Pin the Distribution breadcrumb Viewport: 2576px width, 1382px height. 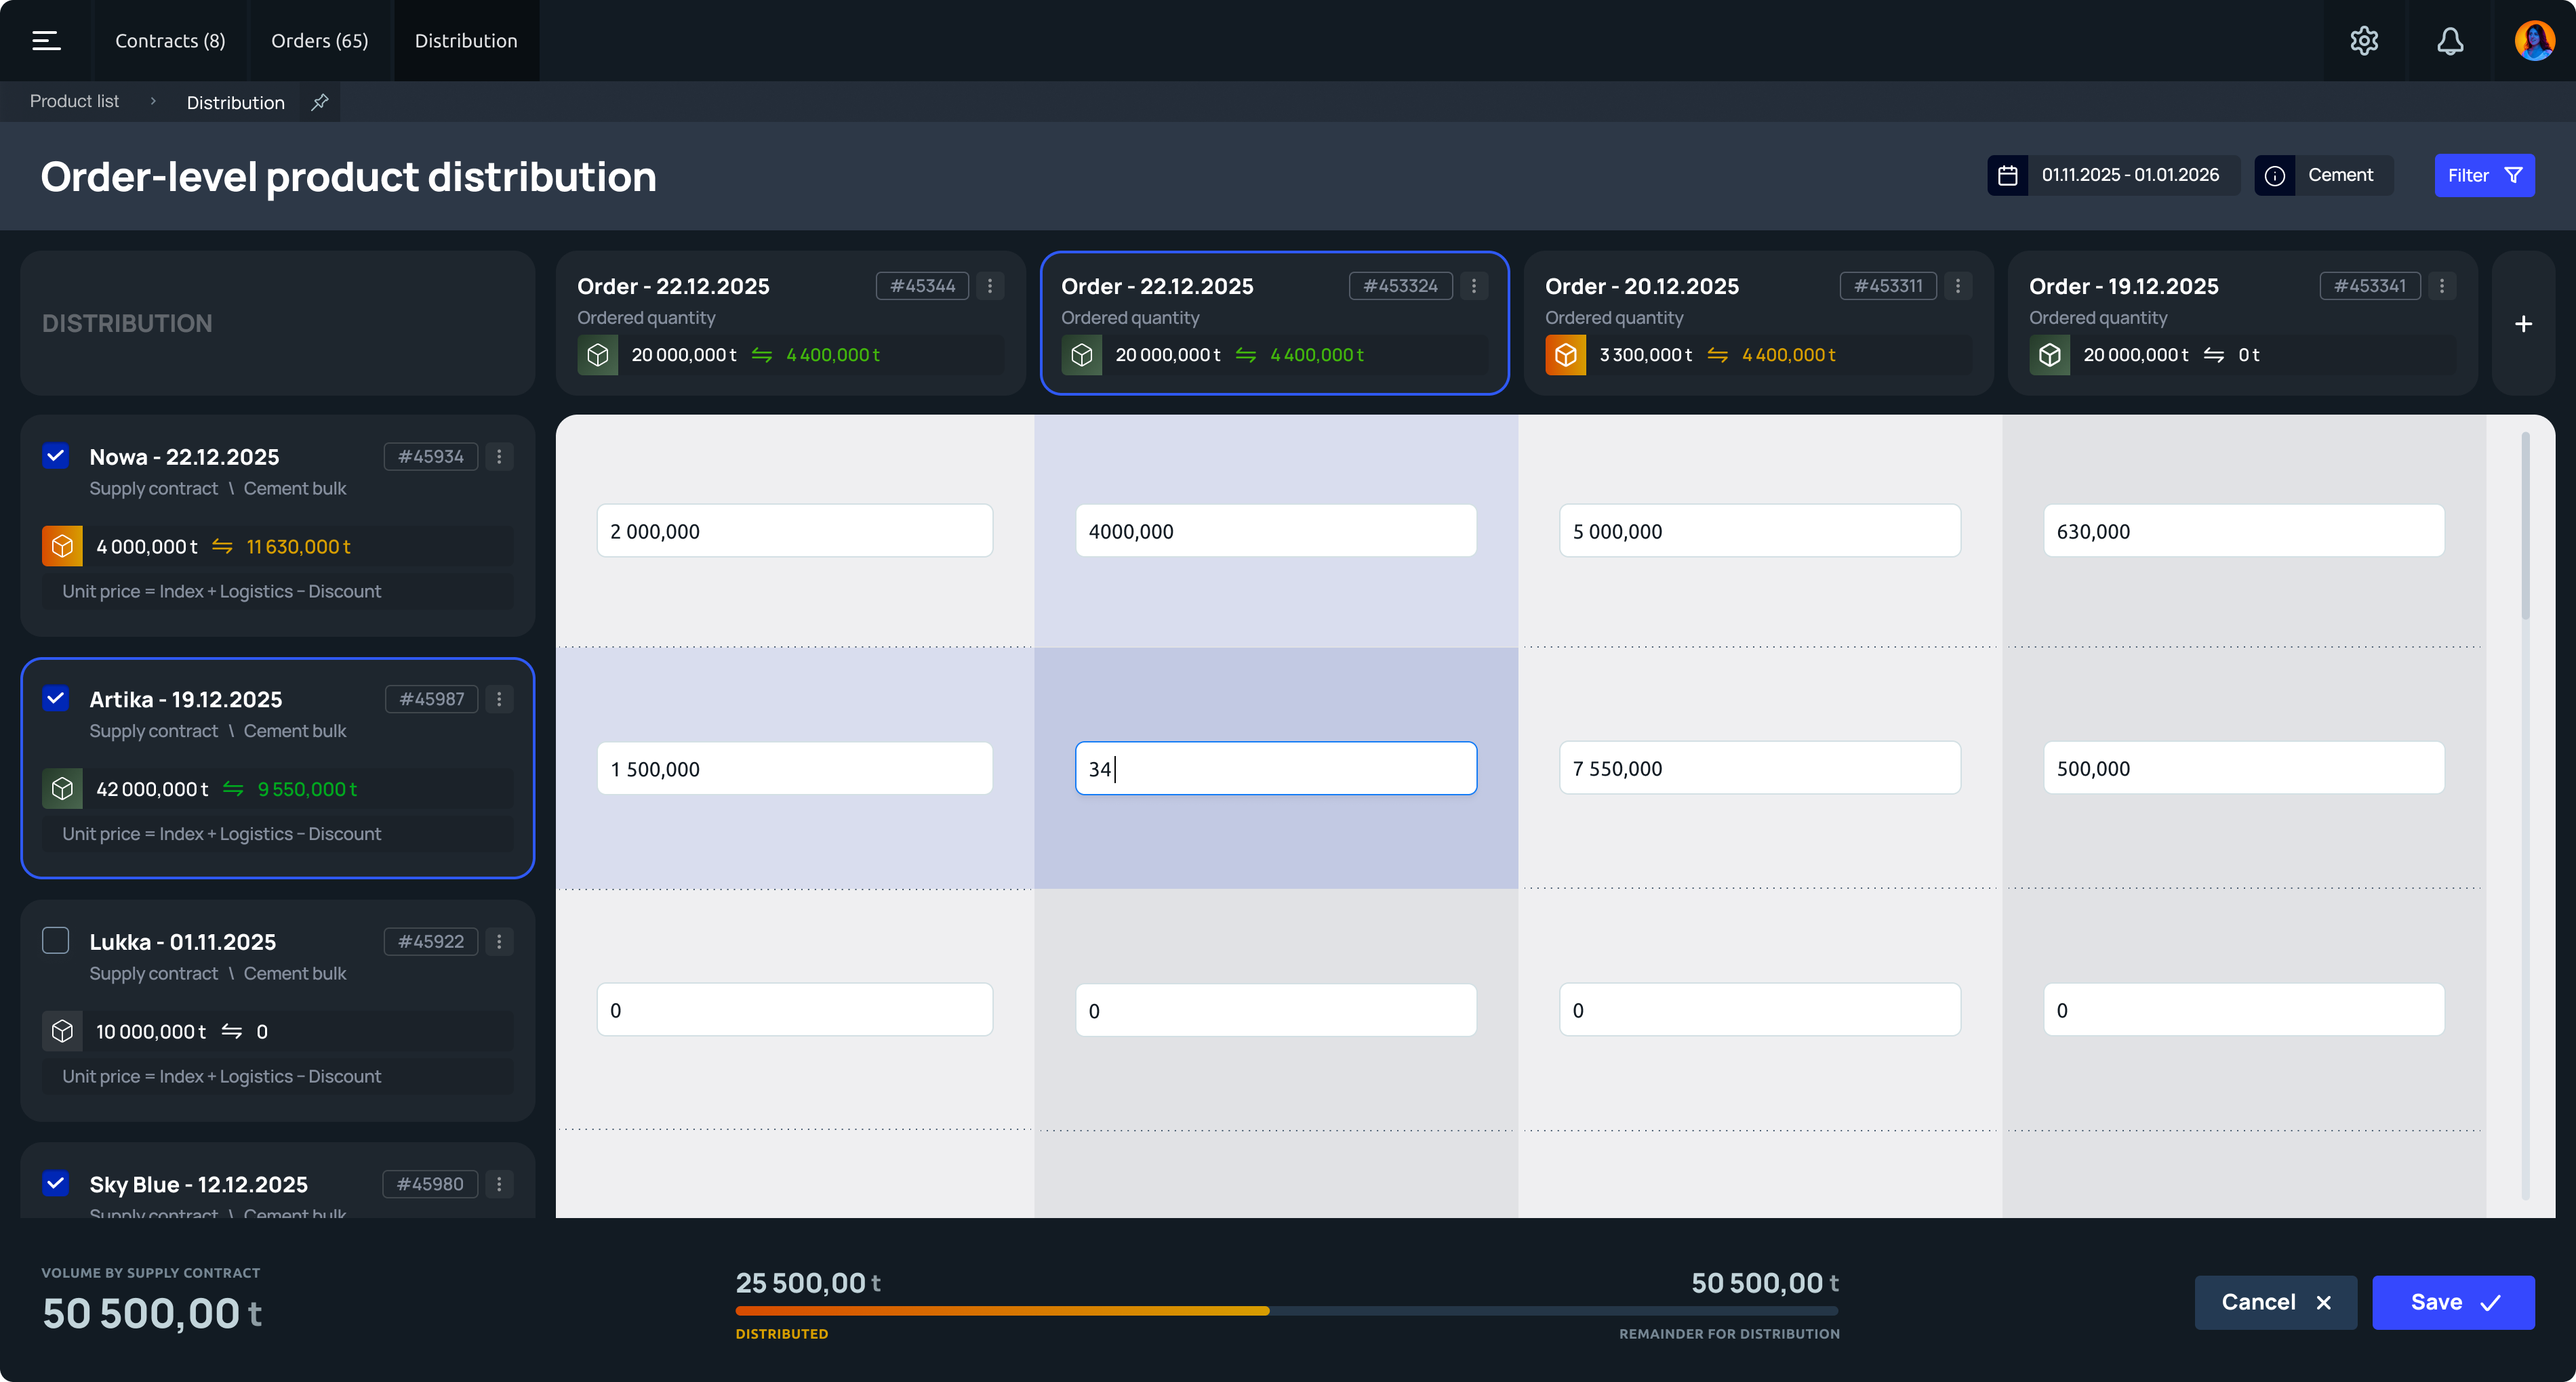[x=320, y=102]
